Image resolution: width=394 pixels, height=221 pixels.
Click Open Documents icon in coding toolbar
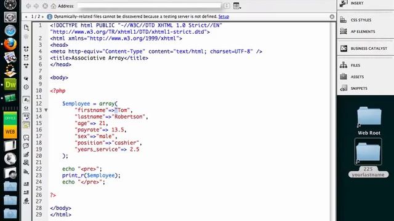coord(26,27)
